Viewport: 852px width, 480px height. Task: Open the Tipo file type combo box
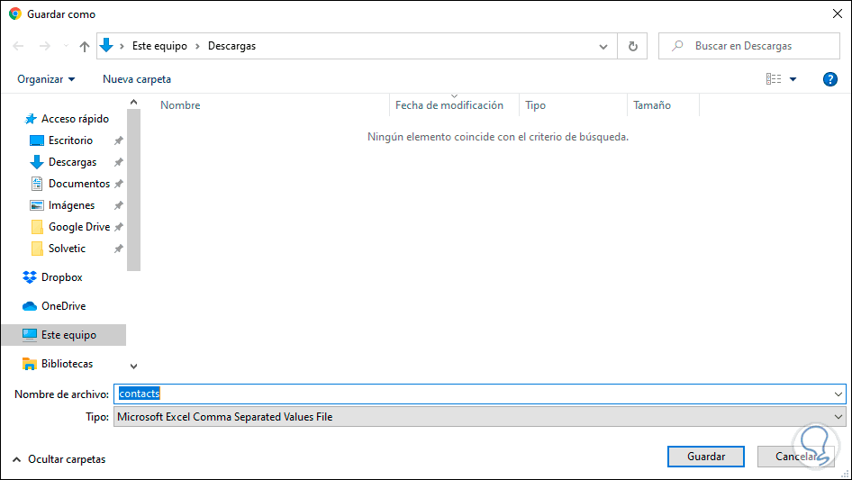pos(480,417)
